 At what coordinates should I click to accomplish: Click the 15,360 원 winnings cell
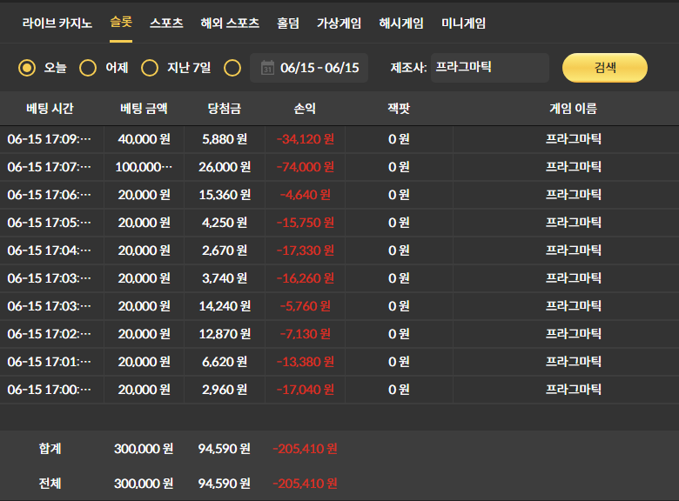tap(225, 195)
